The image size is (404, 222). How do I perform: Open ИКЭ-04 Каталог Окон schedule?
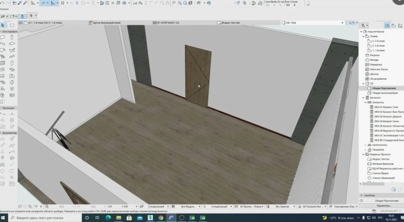point(386,121)
